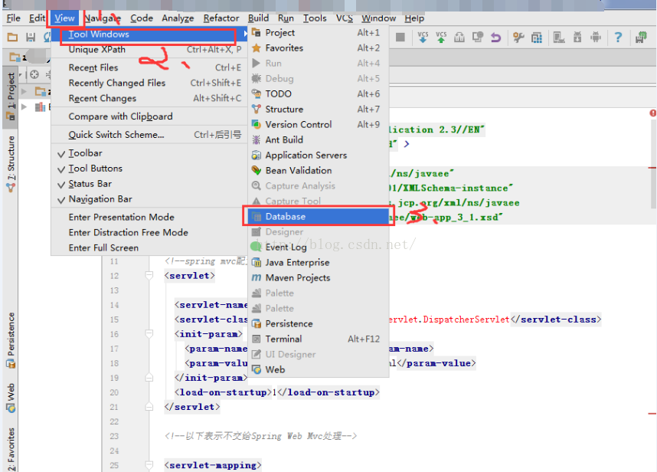
Task: Open the 7: Structure side tool tab
Action: click(x=11, y=164)
